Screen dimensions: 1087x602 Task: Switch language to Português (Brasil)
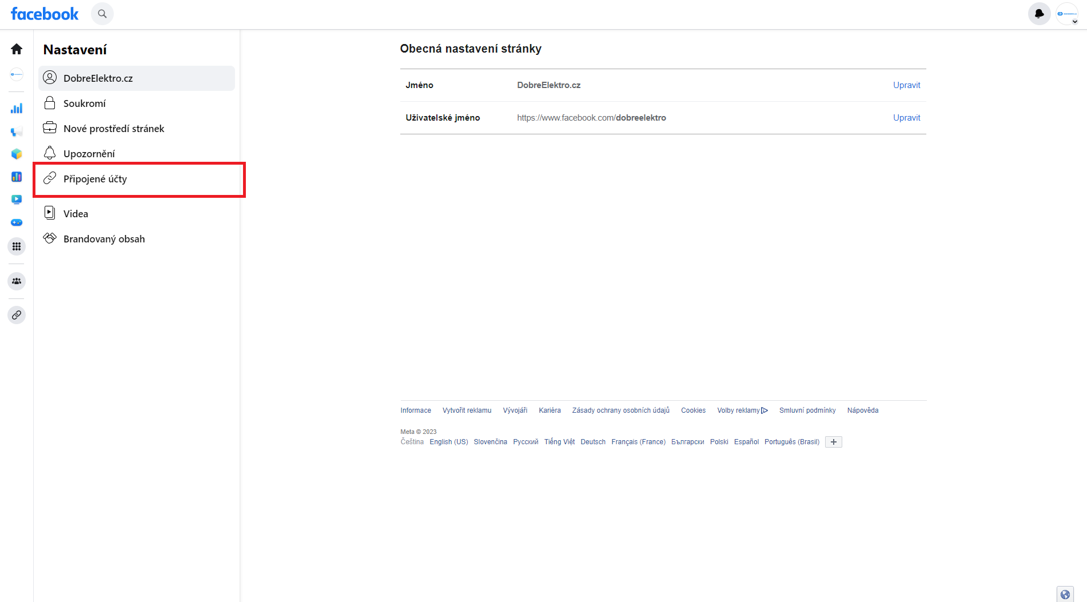(x=792, y=442)
